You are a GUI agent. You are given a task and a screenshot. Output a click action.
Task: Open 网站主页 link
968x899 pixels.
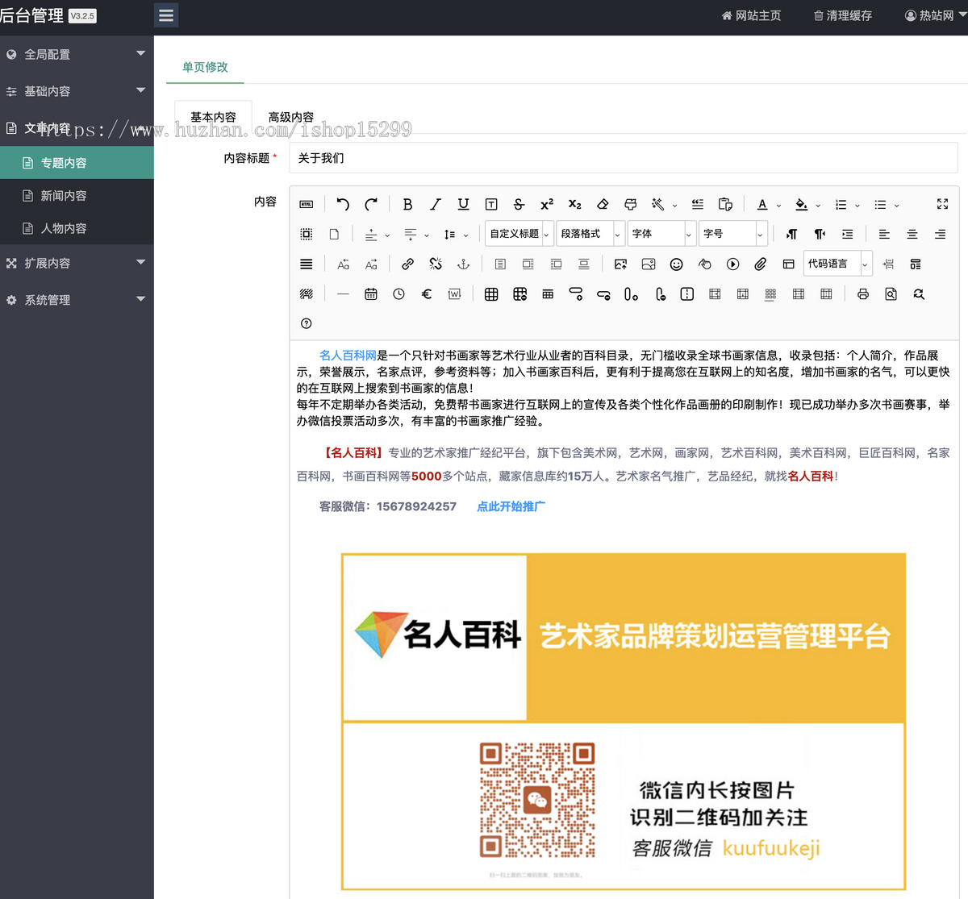pos(751,15)
